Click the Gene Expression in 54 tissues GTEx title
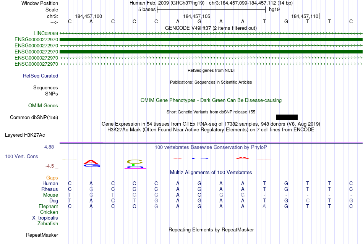The width and height of the screenshot is (363, 244). point(211,124)
